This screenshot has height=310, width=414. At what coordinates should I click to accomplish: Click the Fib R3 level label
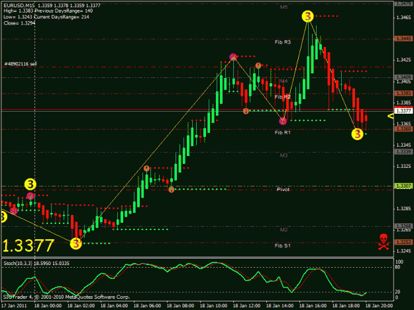click(x=282, y=42)
